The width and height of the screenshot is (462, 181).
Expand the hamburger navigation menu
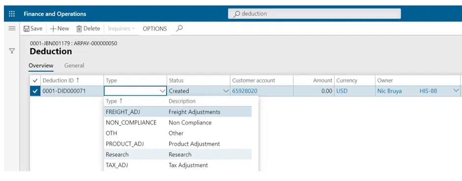coord(12,29)
